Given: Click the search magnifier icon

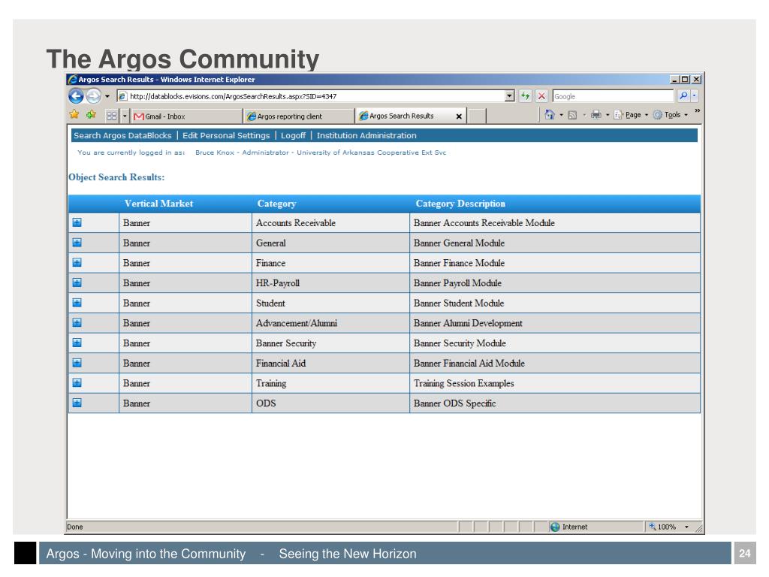Looking at the screenshot, I should (x=683, y=95).
